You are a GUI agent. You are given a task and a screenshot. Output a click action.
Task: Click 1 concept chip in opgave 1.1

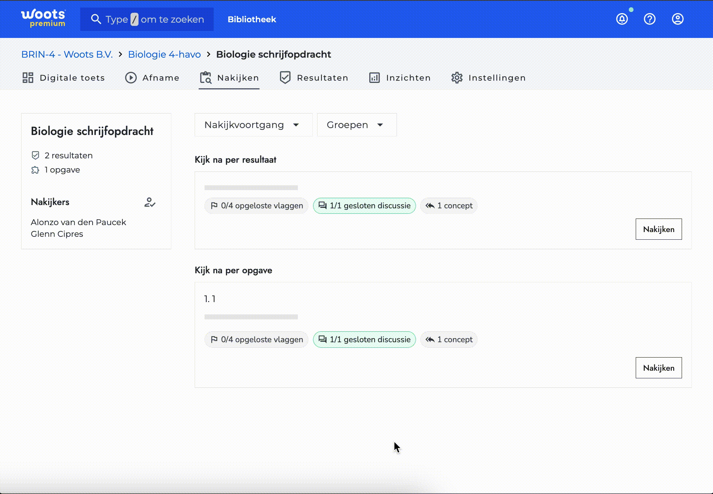449,340
